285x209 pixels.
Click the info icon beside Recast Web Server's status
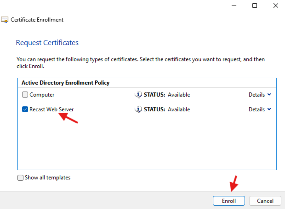pos(139,109)
